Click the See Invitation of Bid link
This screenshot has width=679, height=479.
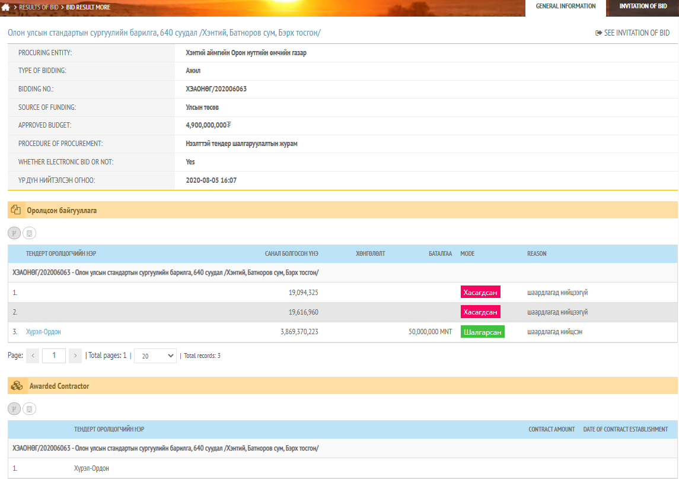click(x=632, y=33)
